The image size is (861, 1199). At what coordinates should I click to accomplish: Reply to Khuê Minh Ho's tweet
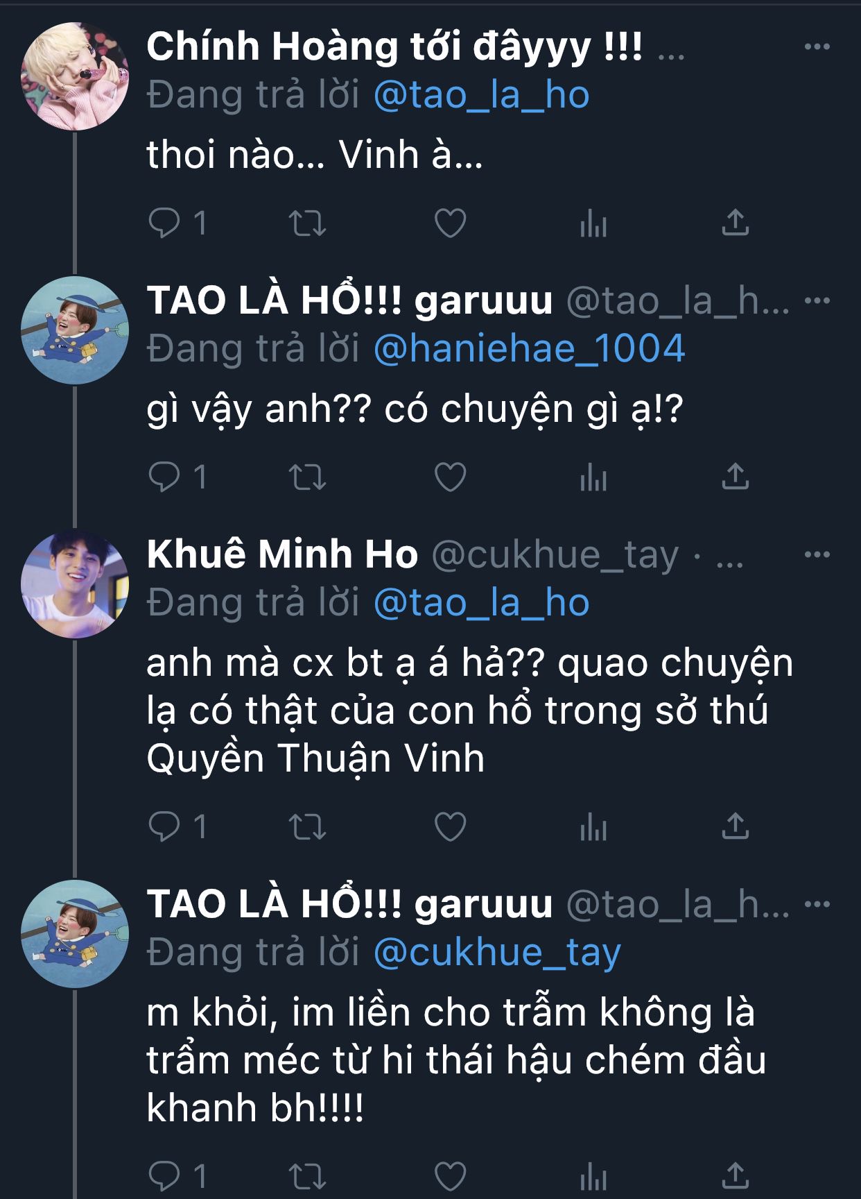pos(164,826)
